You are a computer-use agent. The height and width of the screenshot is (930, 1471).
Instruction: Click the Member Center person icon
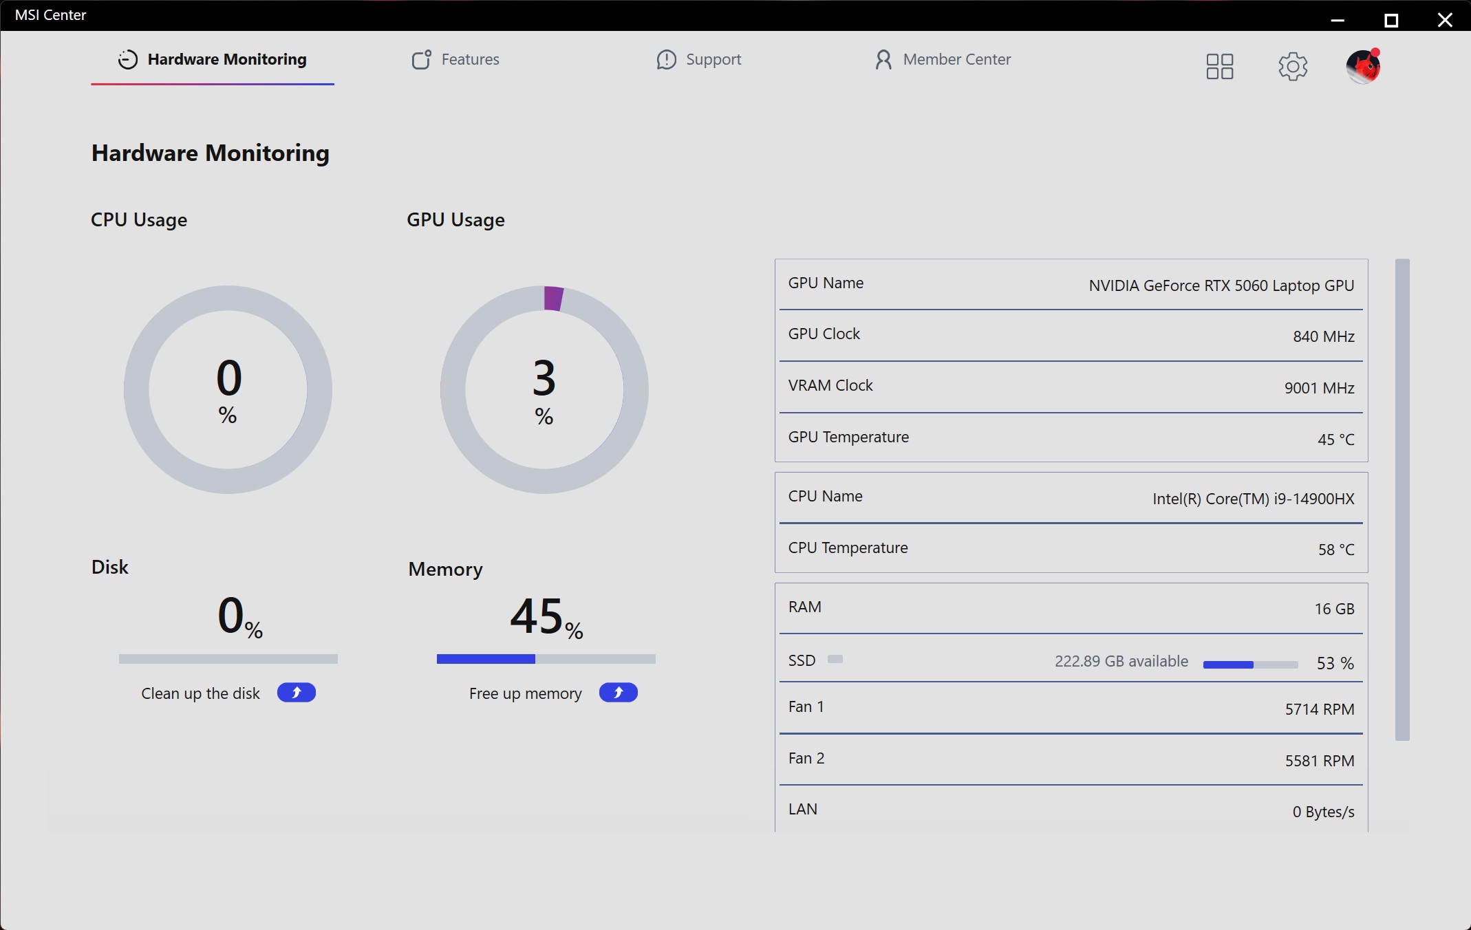[x=883, y=59]
